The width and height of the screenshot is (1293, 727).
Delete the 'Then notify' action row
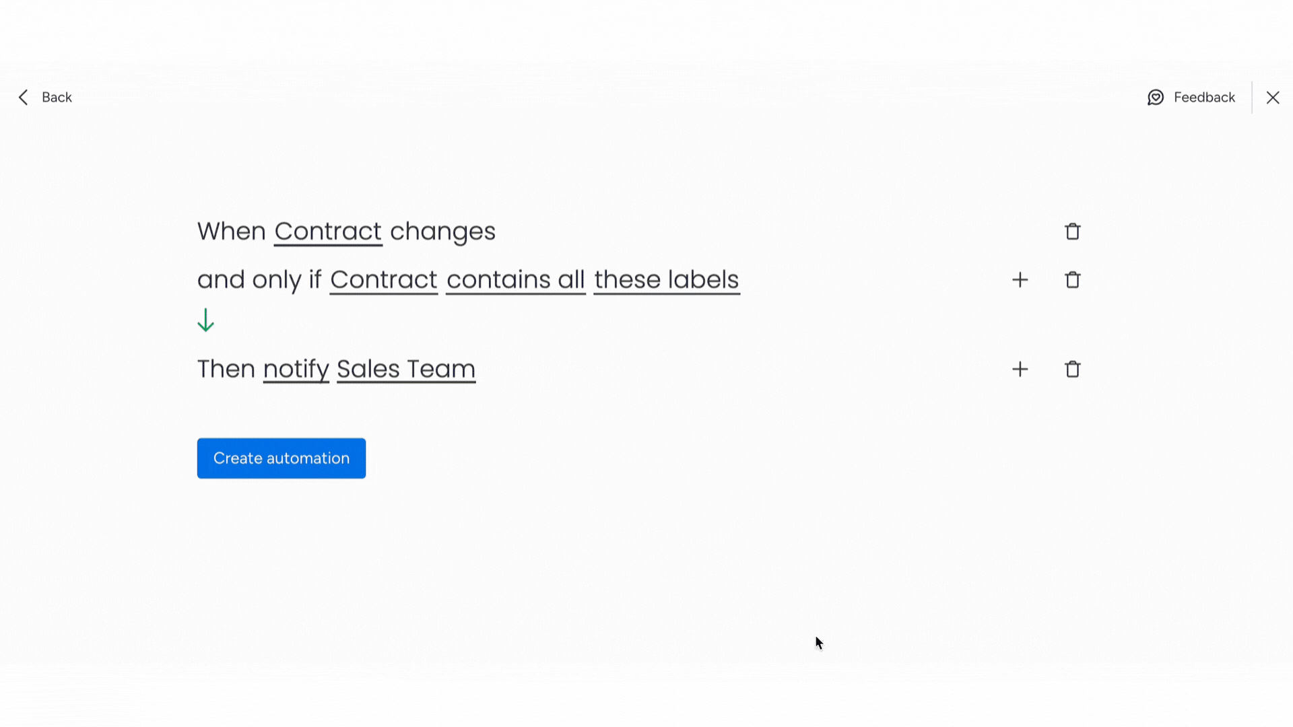pos(1072,370)
